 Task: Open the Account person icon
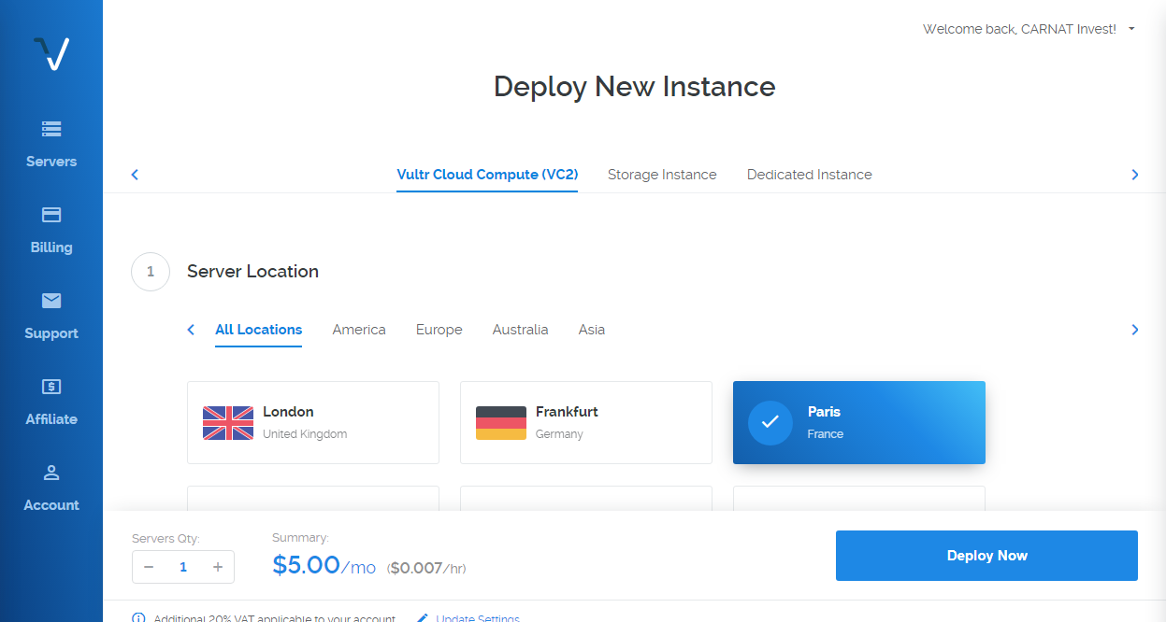pos(51,473)
